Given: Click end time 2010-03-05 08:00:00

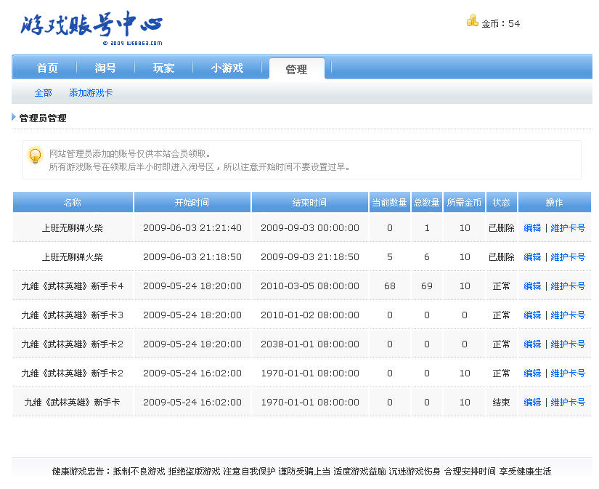Looking at the screenshot, I should [x=310, y=286].
